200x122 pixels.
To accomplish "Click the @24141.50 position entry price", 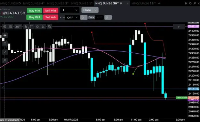I will coord(14,13).
